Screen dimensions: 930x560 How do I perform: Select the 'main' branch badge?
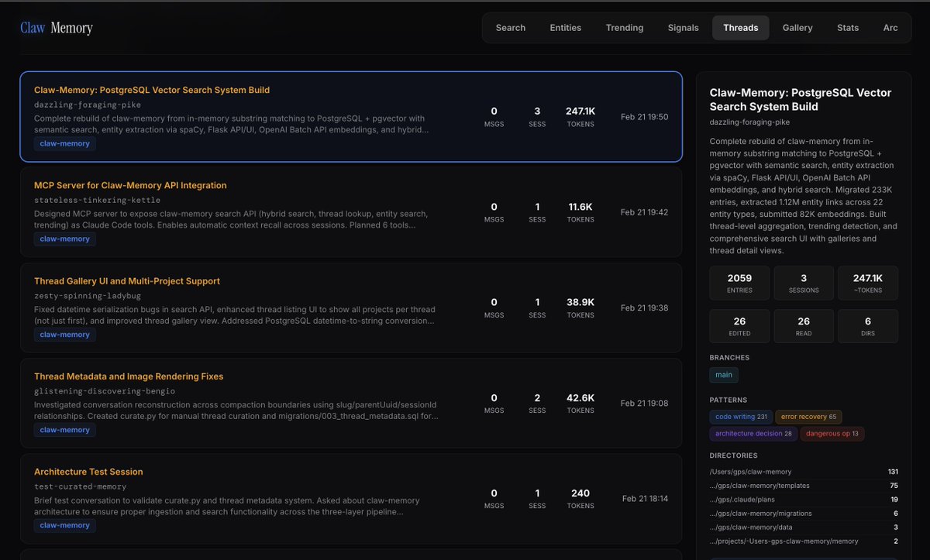click(x=724, y=375)
